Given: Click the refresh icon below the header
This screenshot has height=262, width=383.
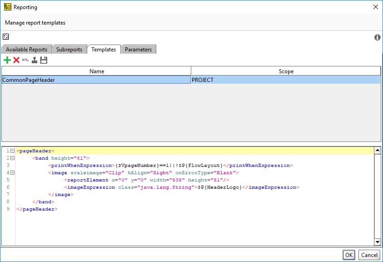Looking at the screenshot, I should click(6, 37).
